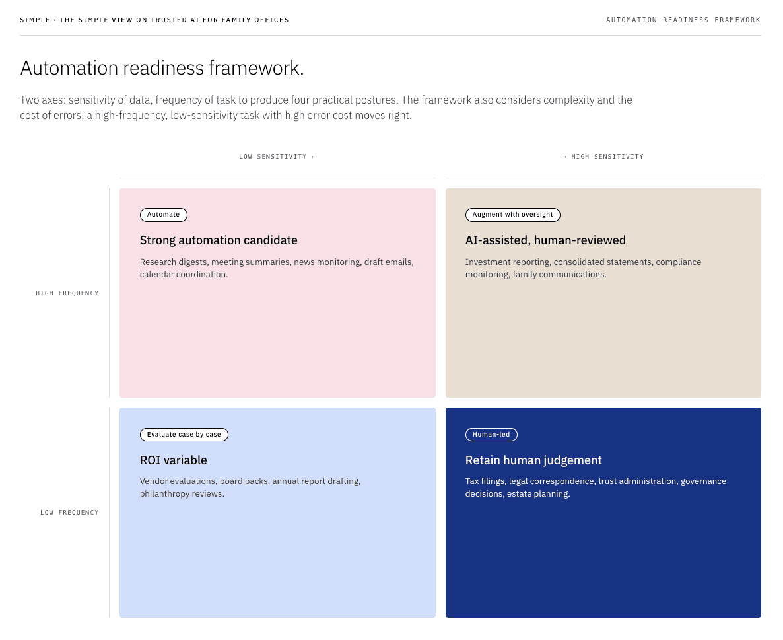The height and width of the screenshot is (640, 783).
Task: Click the 'Investment reporting, consolidated statements' description
Action: 583,268
